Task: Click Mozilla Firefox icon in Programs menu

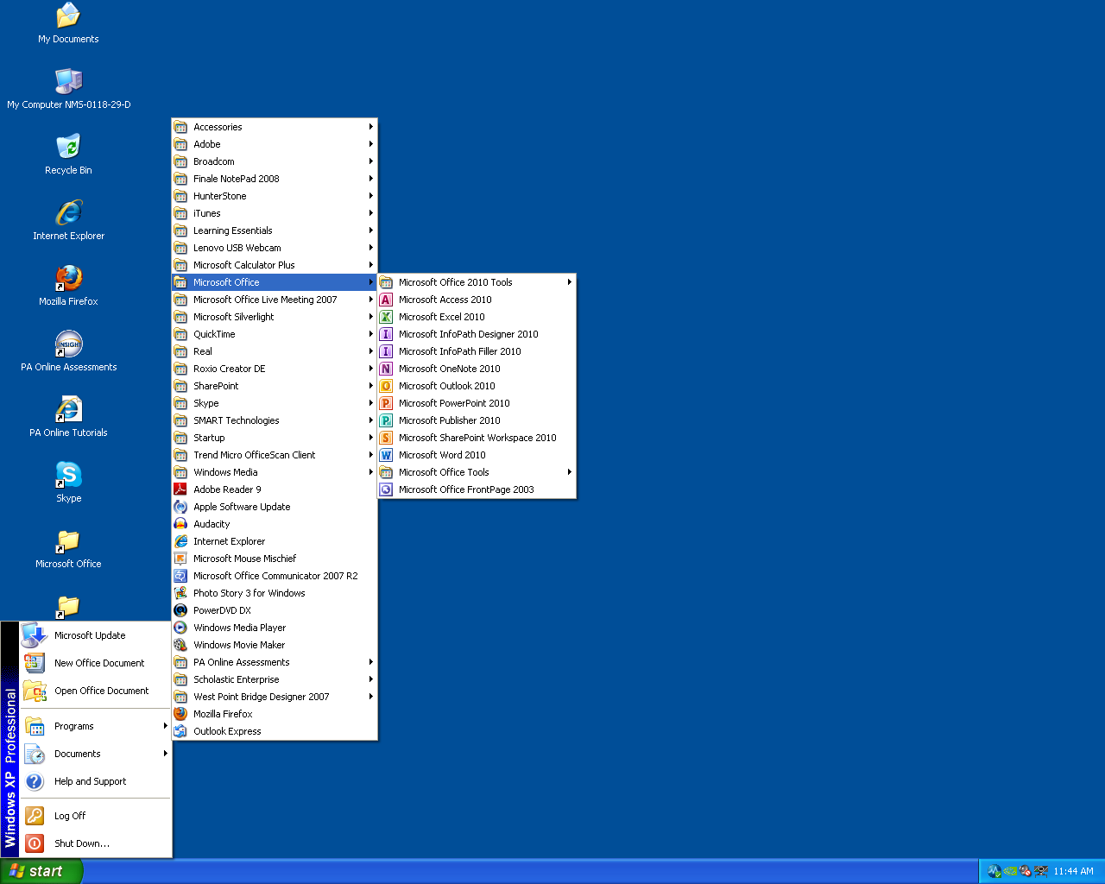Action: pyautogui.click(x=180, y=714)
